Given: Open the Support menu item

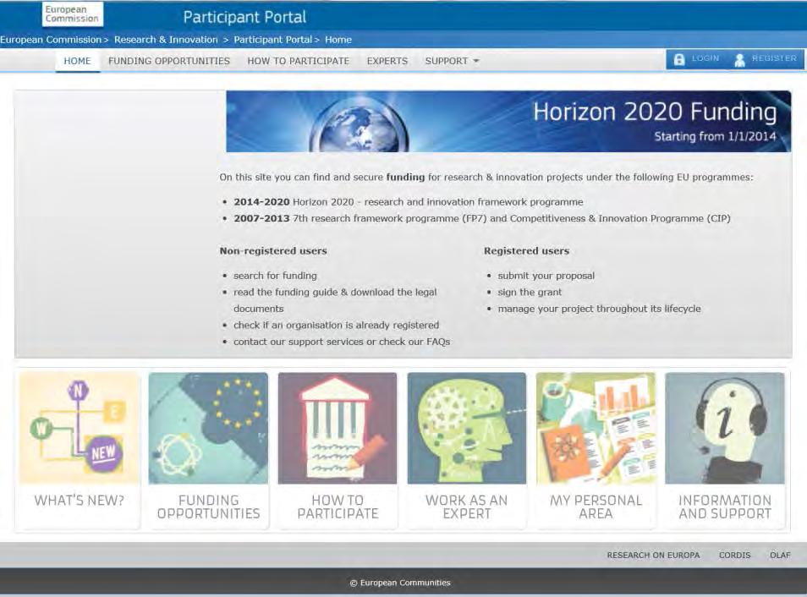Looking at the screenshot, I should (x=446, y=61).
